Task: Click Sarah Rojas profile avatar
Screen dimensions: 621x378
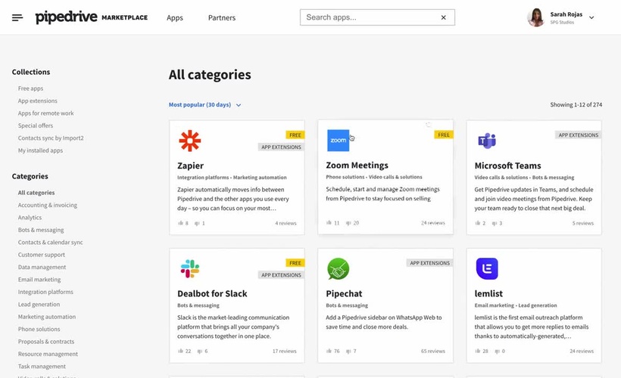Action: point(535,17)
